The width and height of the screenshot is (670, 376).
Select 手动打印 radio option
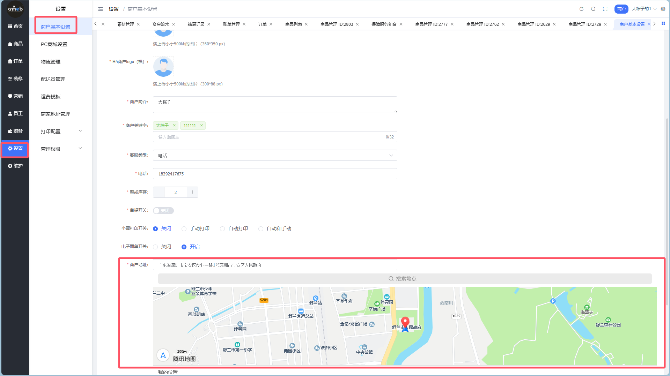click(184, 229)
